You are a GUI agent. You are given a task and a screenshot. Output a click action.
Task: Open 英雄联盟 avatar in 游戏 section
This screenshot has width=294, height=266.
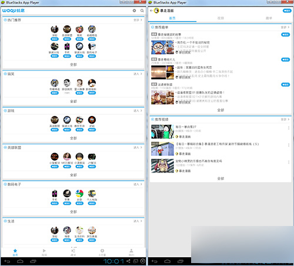[55, 120]
